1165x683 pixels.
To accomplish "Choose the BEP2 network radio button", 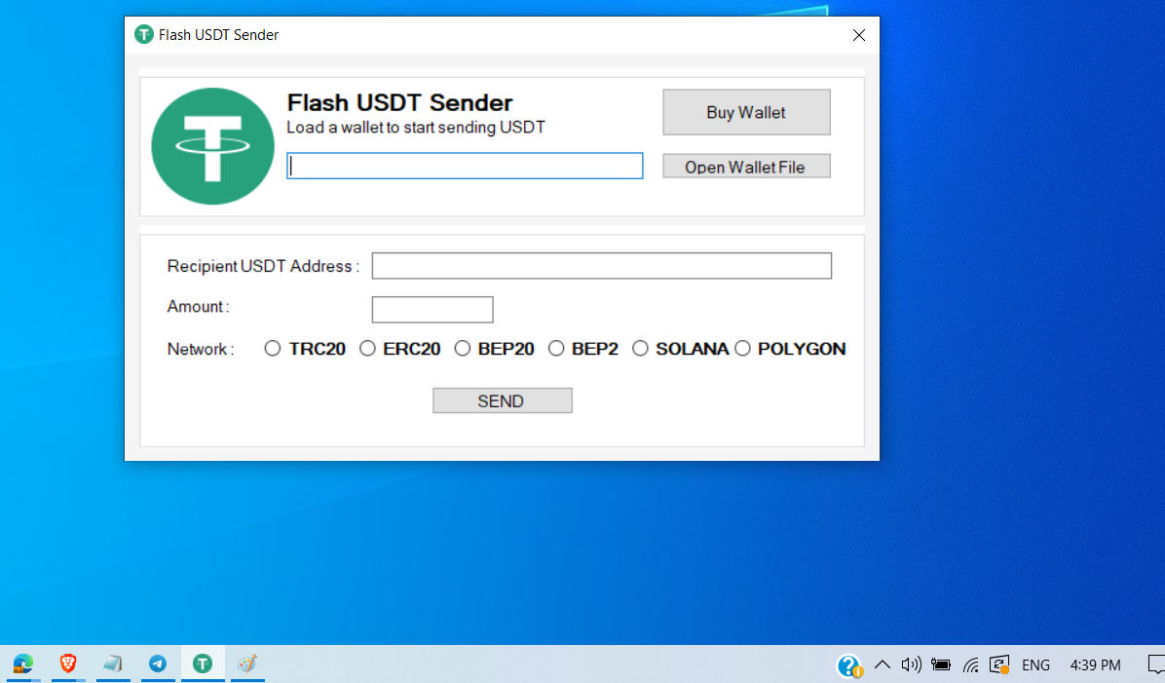I will click(583, 349).
